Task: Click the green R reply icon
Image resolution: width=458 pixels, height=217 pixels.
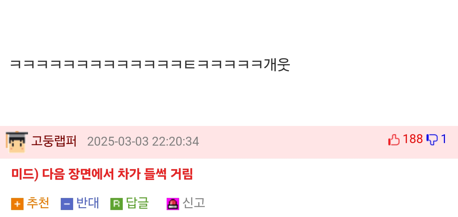Action: click(x=116, y=204)
